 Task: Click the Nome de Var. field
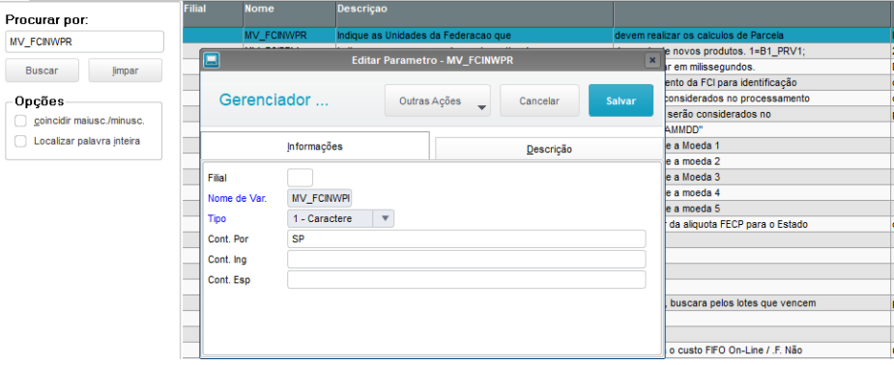point(320,198)
